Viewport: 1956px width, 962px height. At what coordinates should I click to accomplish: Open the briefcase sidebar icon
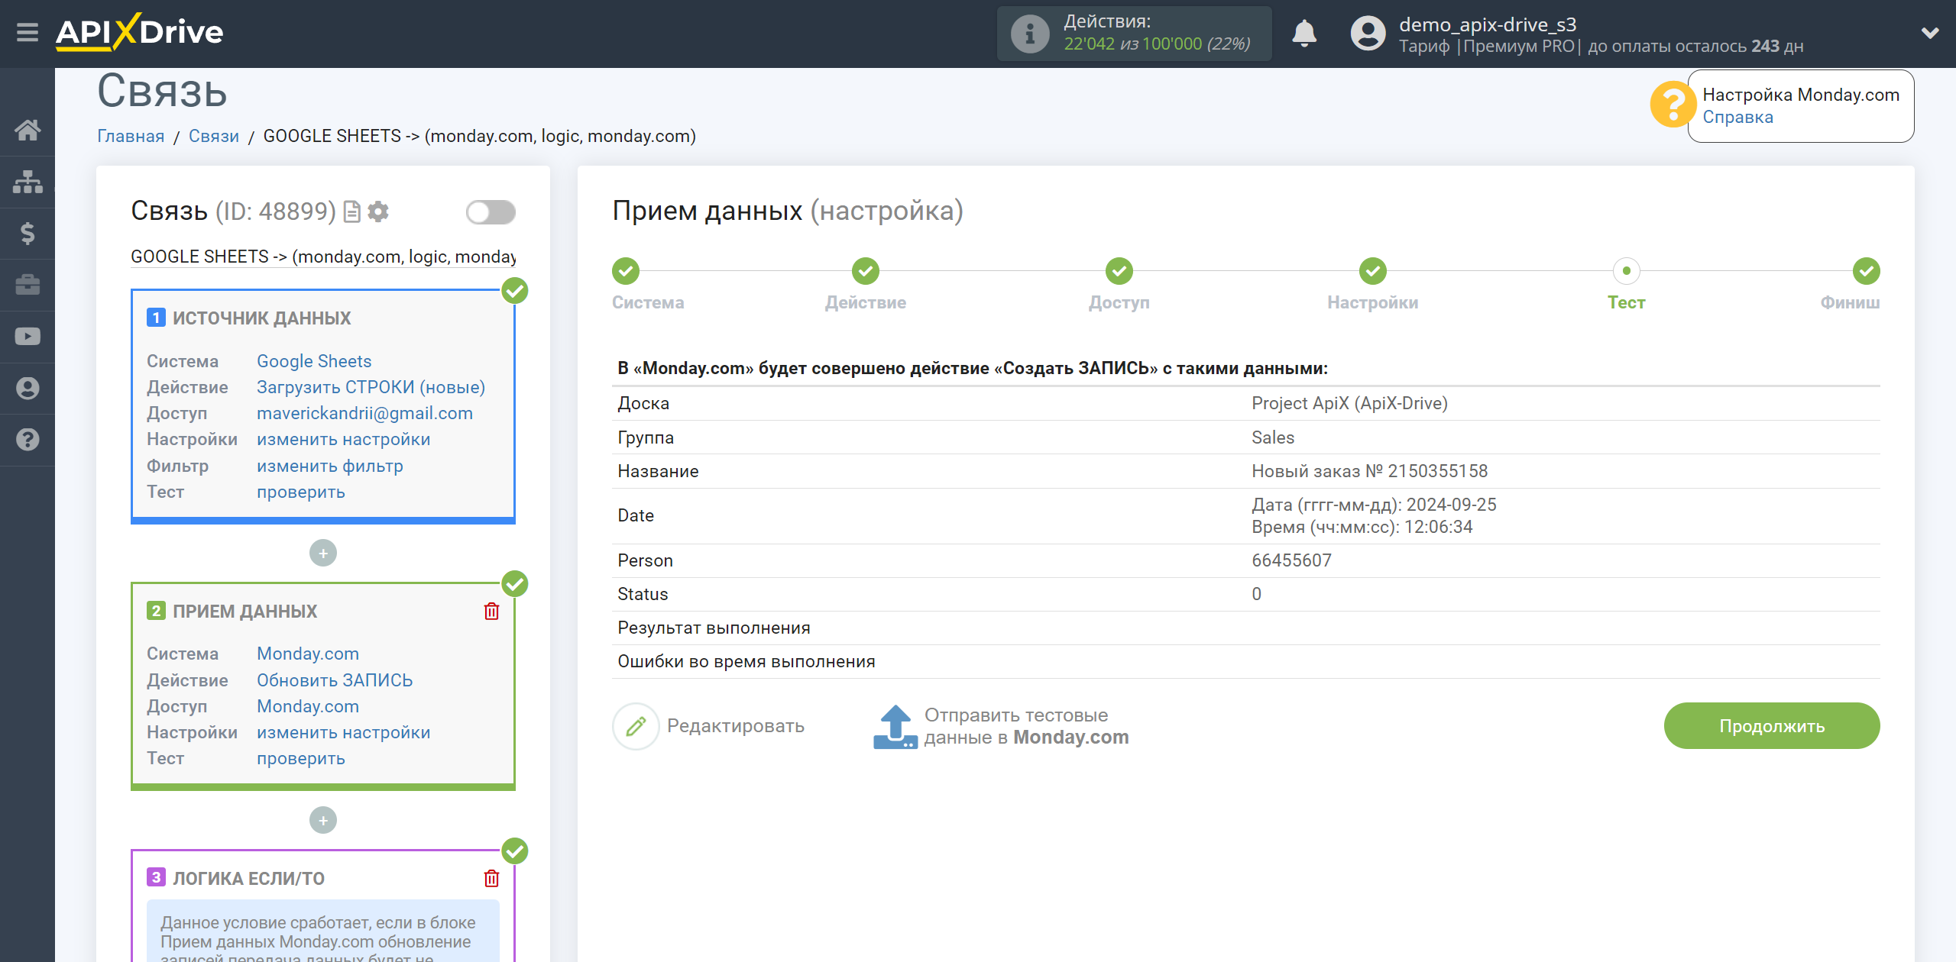pyautogui.click(x=28, y=285)
